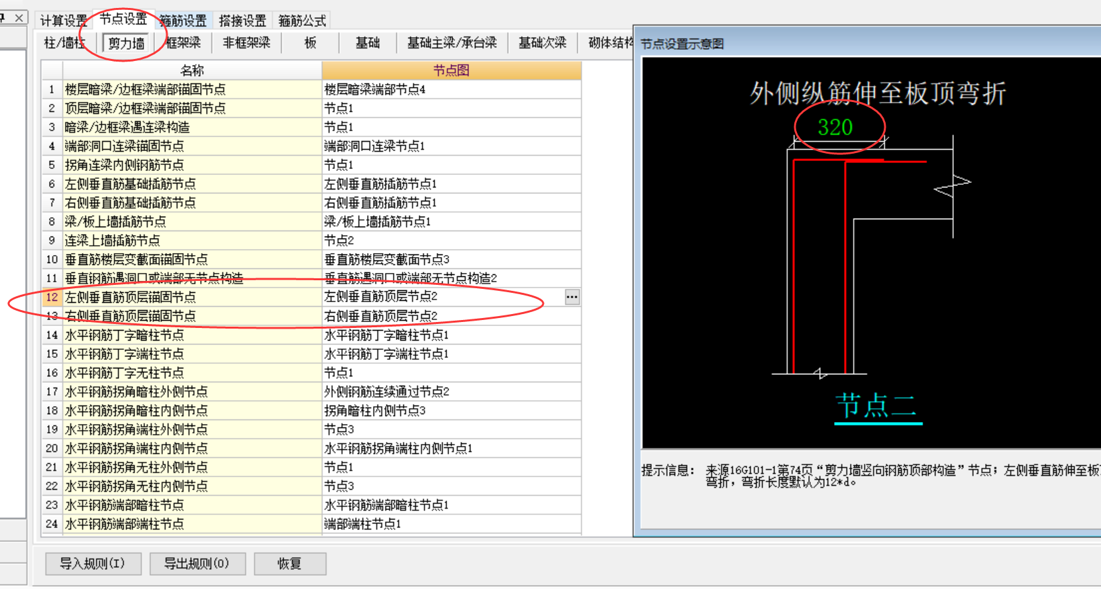
Task: Select row 水平钢筋端部暗柱节点
Action: click(192, 505)
